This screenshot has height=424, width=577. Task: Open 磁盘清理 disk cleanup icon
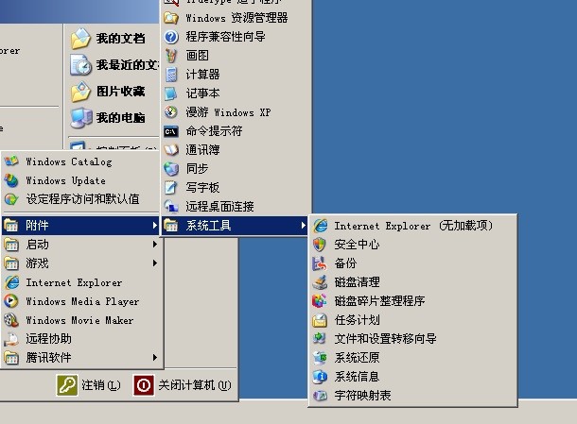click(320, 282)
